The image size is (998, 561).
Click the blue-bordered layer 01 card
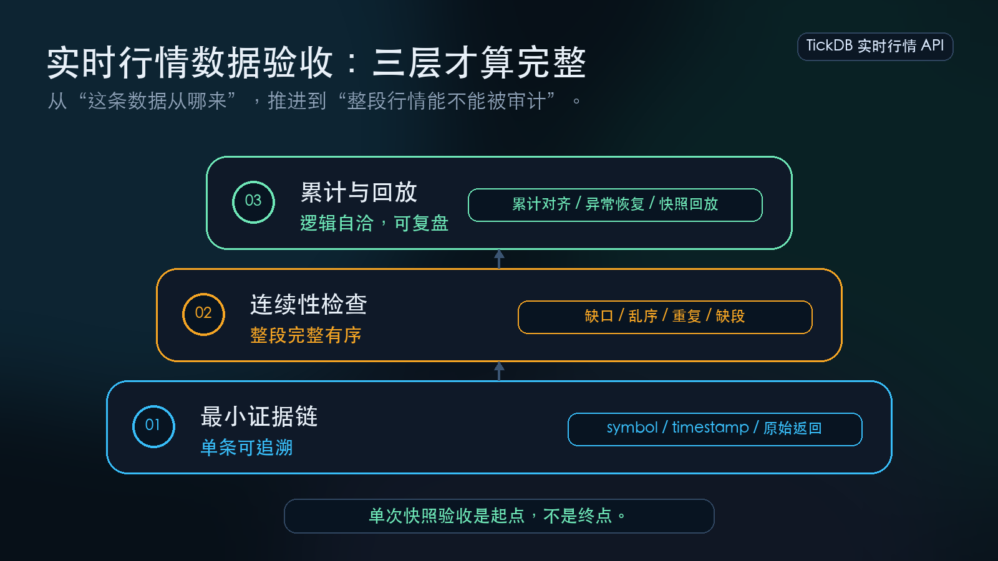click(499, 427)
